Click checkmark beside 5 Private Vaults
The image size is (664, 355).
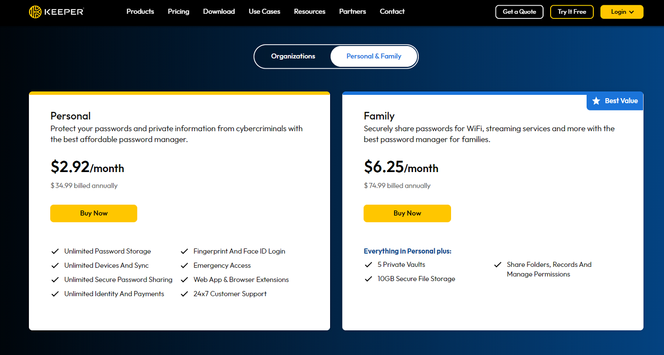click(x=368, y=264)
